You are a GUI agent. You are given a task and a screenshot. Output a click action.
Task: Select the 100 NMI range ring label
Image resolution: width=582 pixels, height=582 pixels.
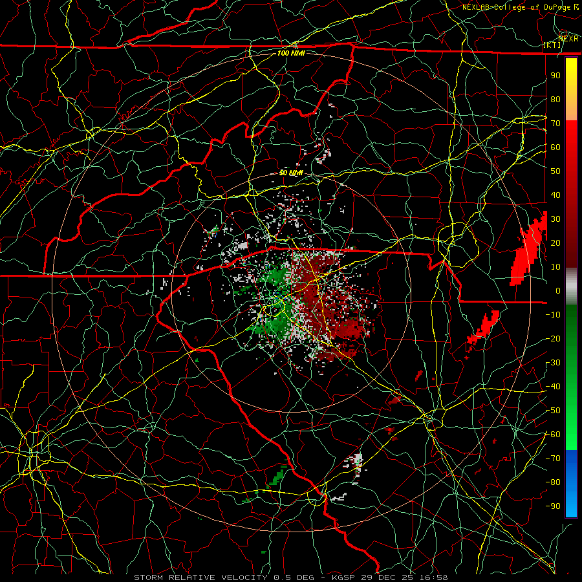point(291,53)
